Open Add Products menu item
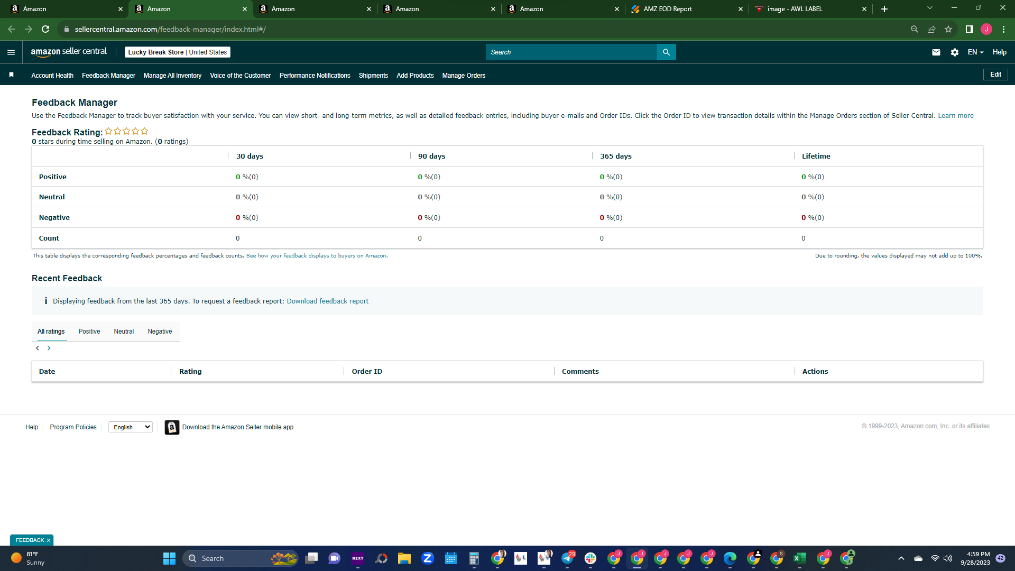The image size is (1015, 571). 415,76
